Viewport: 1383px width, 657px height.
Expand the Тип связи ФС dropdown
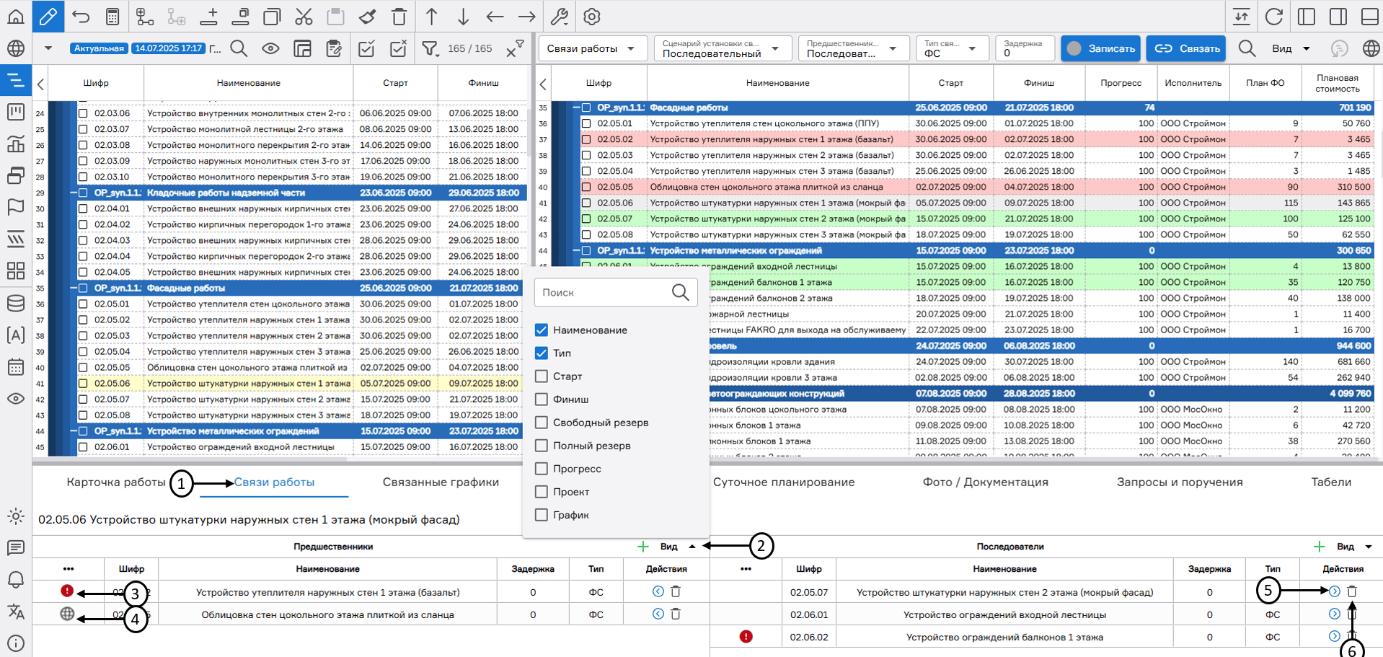click(x=952, y=48)
